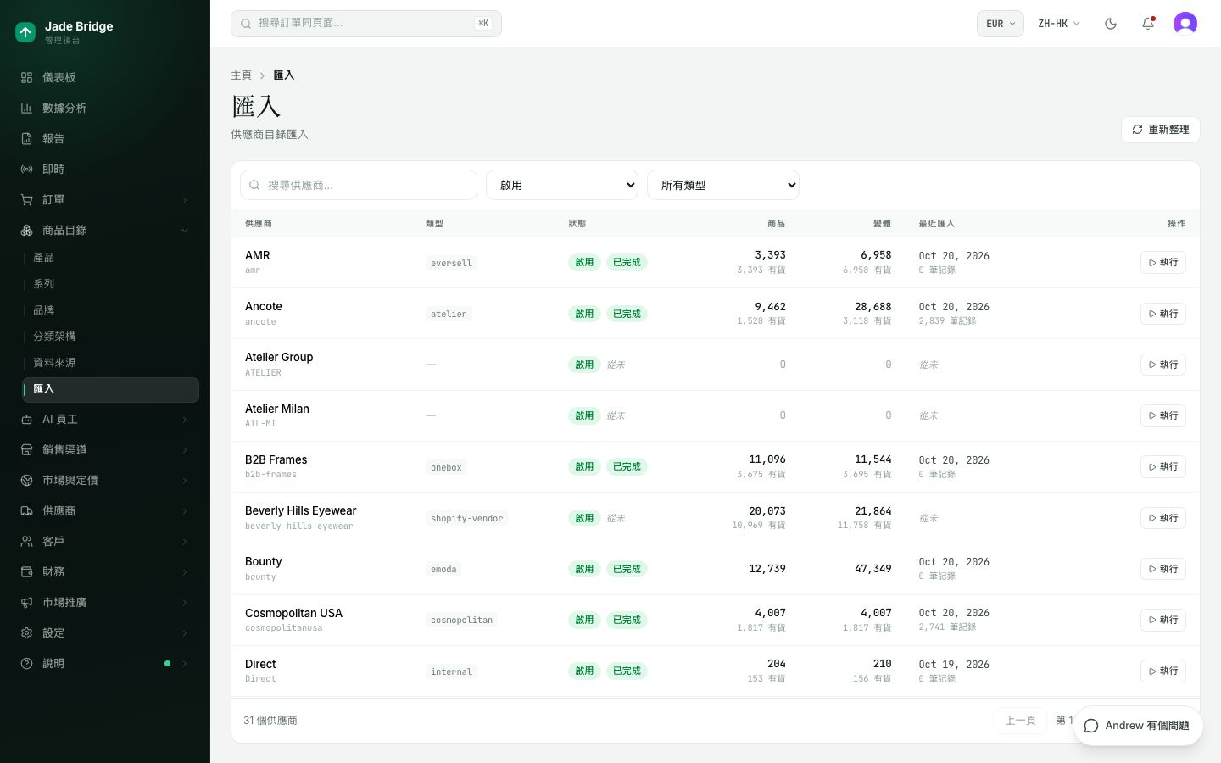1221x763 pixels.
Task: Go to 資料來源 submenu item
Action: pos(54,363)
